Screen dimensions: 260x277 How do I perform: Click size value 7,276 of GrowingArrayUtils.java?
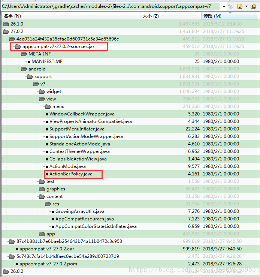(x=194, y=211)
